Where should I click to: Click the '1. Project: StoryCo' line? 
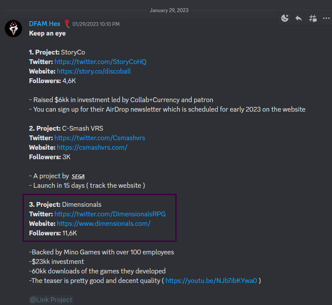coord(57,52)
